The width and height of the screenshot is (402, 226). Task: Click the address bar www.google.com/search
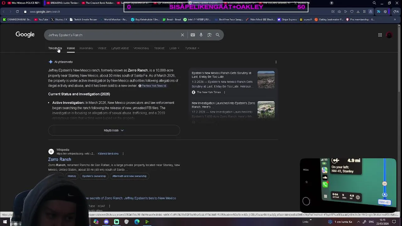(45, 12)
